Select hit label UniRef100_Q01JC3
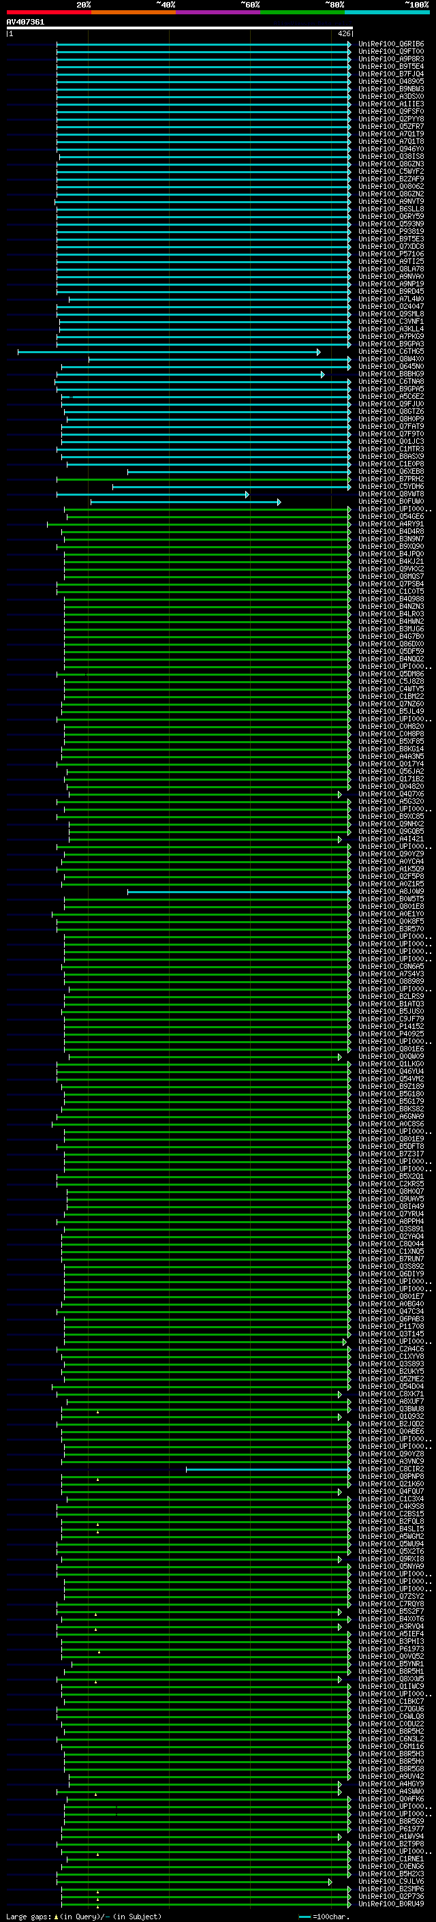Screen dimensions: 436x1922 point(390,442)
